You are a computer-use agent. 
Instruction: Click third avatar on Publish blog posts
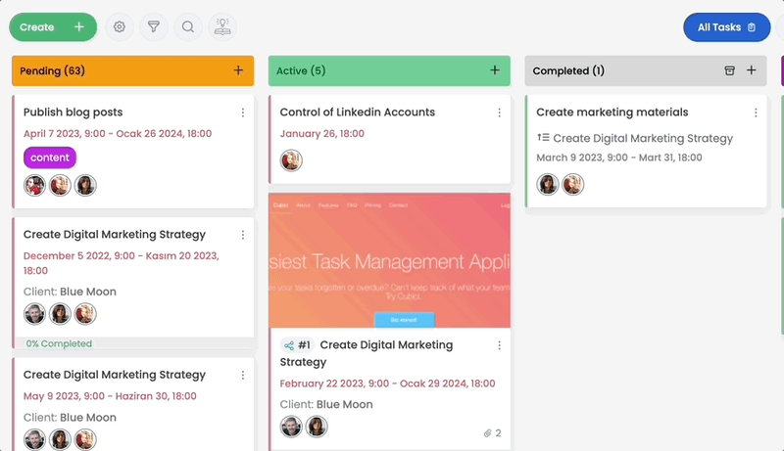pyautogui.click(x=85, y=186)
